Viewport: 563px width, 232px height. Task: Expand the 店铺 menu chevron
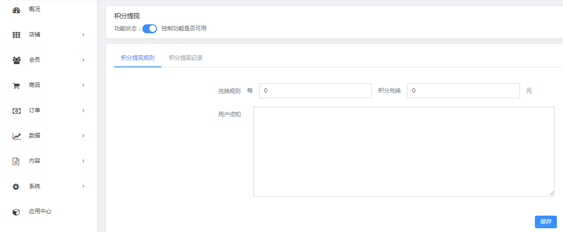click(83, 35)
